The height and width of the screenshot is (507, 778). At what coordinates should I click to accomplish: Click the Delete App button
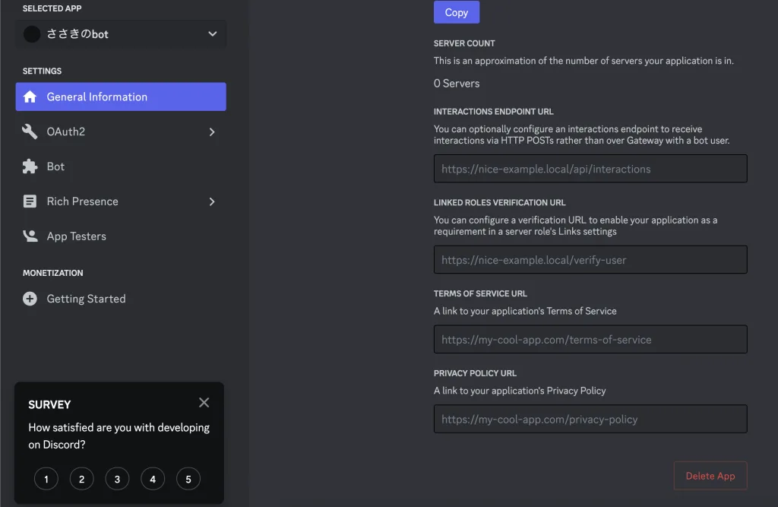[x=710, y=476]
